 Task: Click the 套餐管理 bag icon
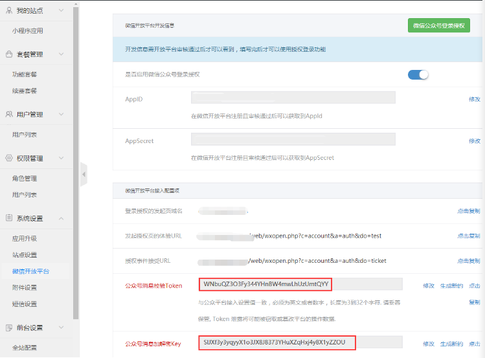[x=9, y=54]
